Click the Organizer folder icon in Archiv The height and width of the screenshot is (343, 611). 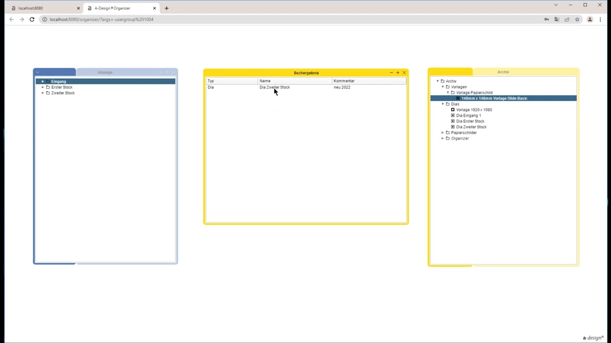click(448, 138)
